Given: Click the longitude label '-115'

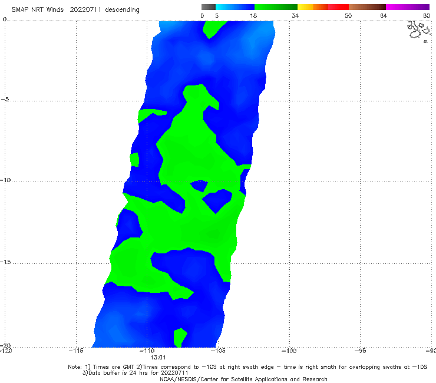Looking at the screenshot, I should [x=76, y=351].
